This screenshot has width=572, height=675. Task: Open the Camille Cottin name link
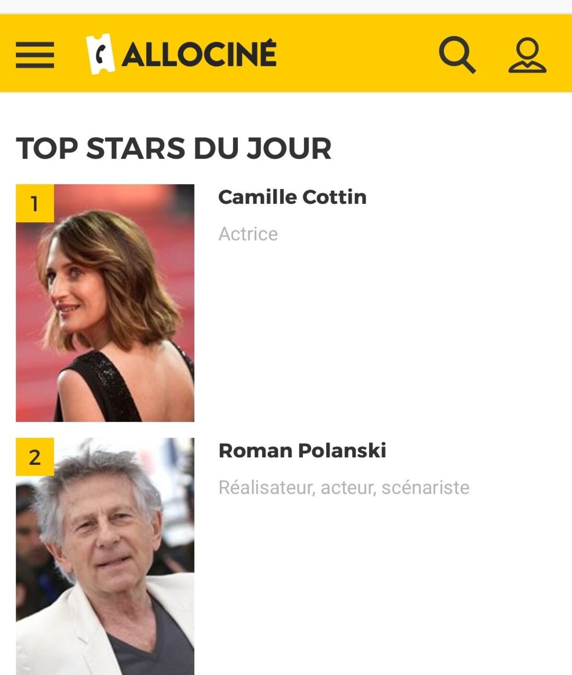click(x=292, y=197)
